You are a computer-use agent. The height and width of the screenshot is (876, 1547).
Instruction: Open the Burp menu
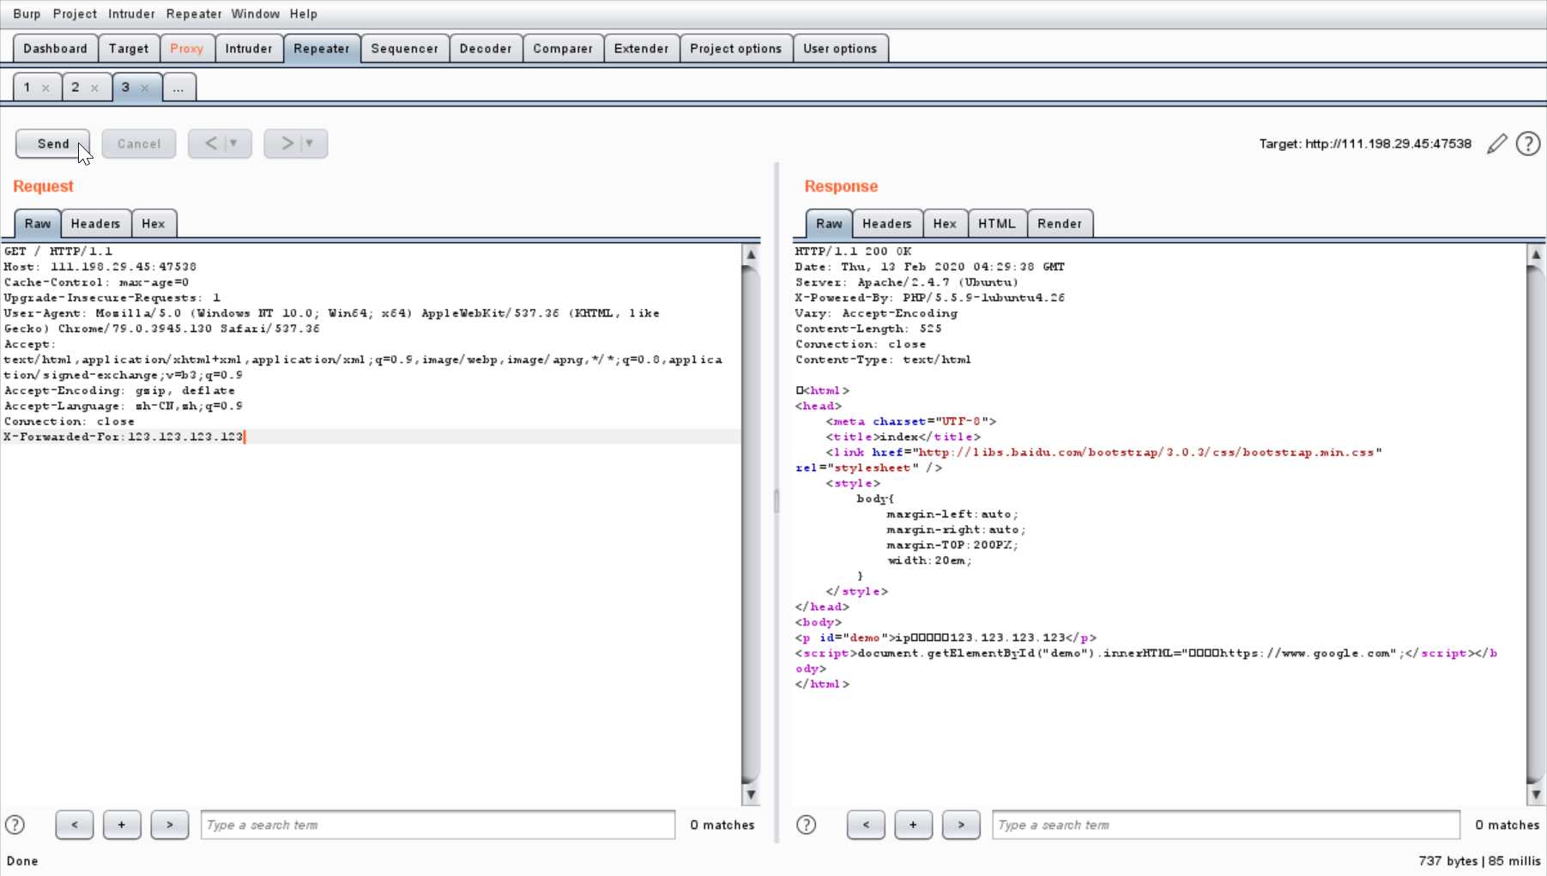27,14
